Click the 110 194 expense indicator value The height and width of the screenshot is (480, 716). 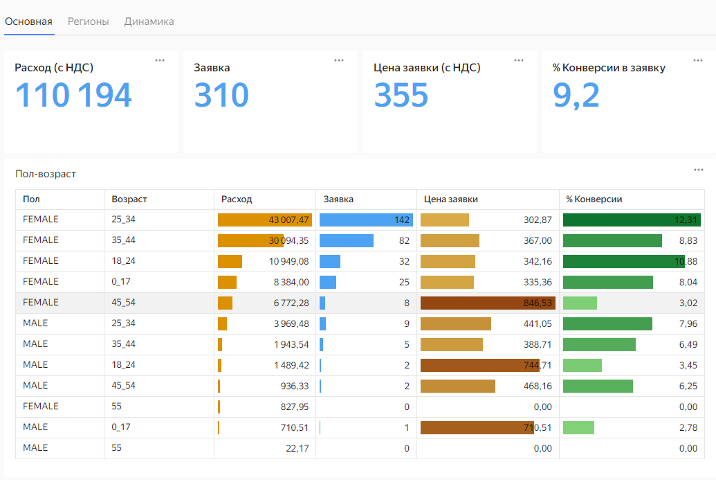pos(73,96)
